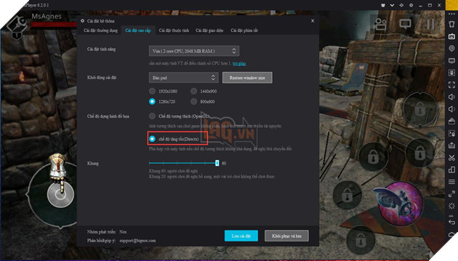Click the Khung frame rate slider handle

(217, 163)
